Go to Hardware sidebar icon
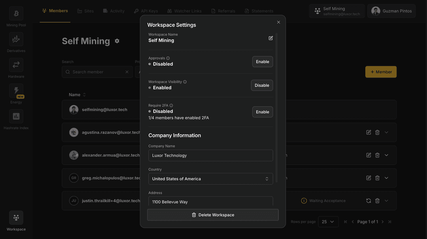 click(x=16, y=65)
